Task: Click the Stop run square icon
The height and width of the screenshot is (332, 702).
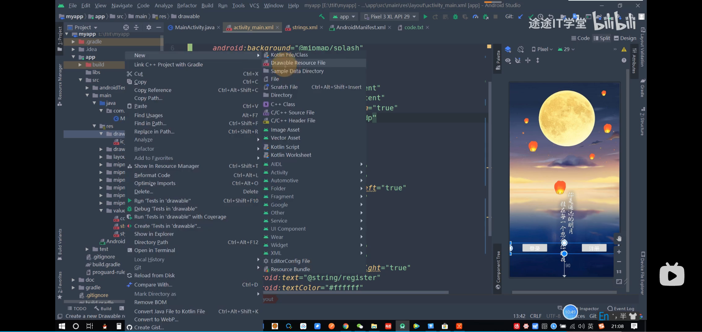Action: (495, 17)
